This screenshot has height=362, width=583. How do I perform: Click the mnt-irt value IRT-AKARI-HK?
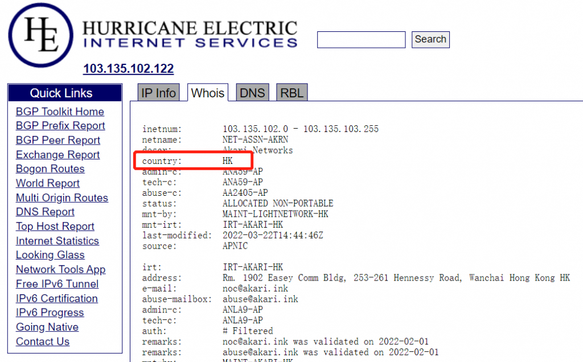click(x=252, y=225)
